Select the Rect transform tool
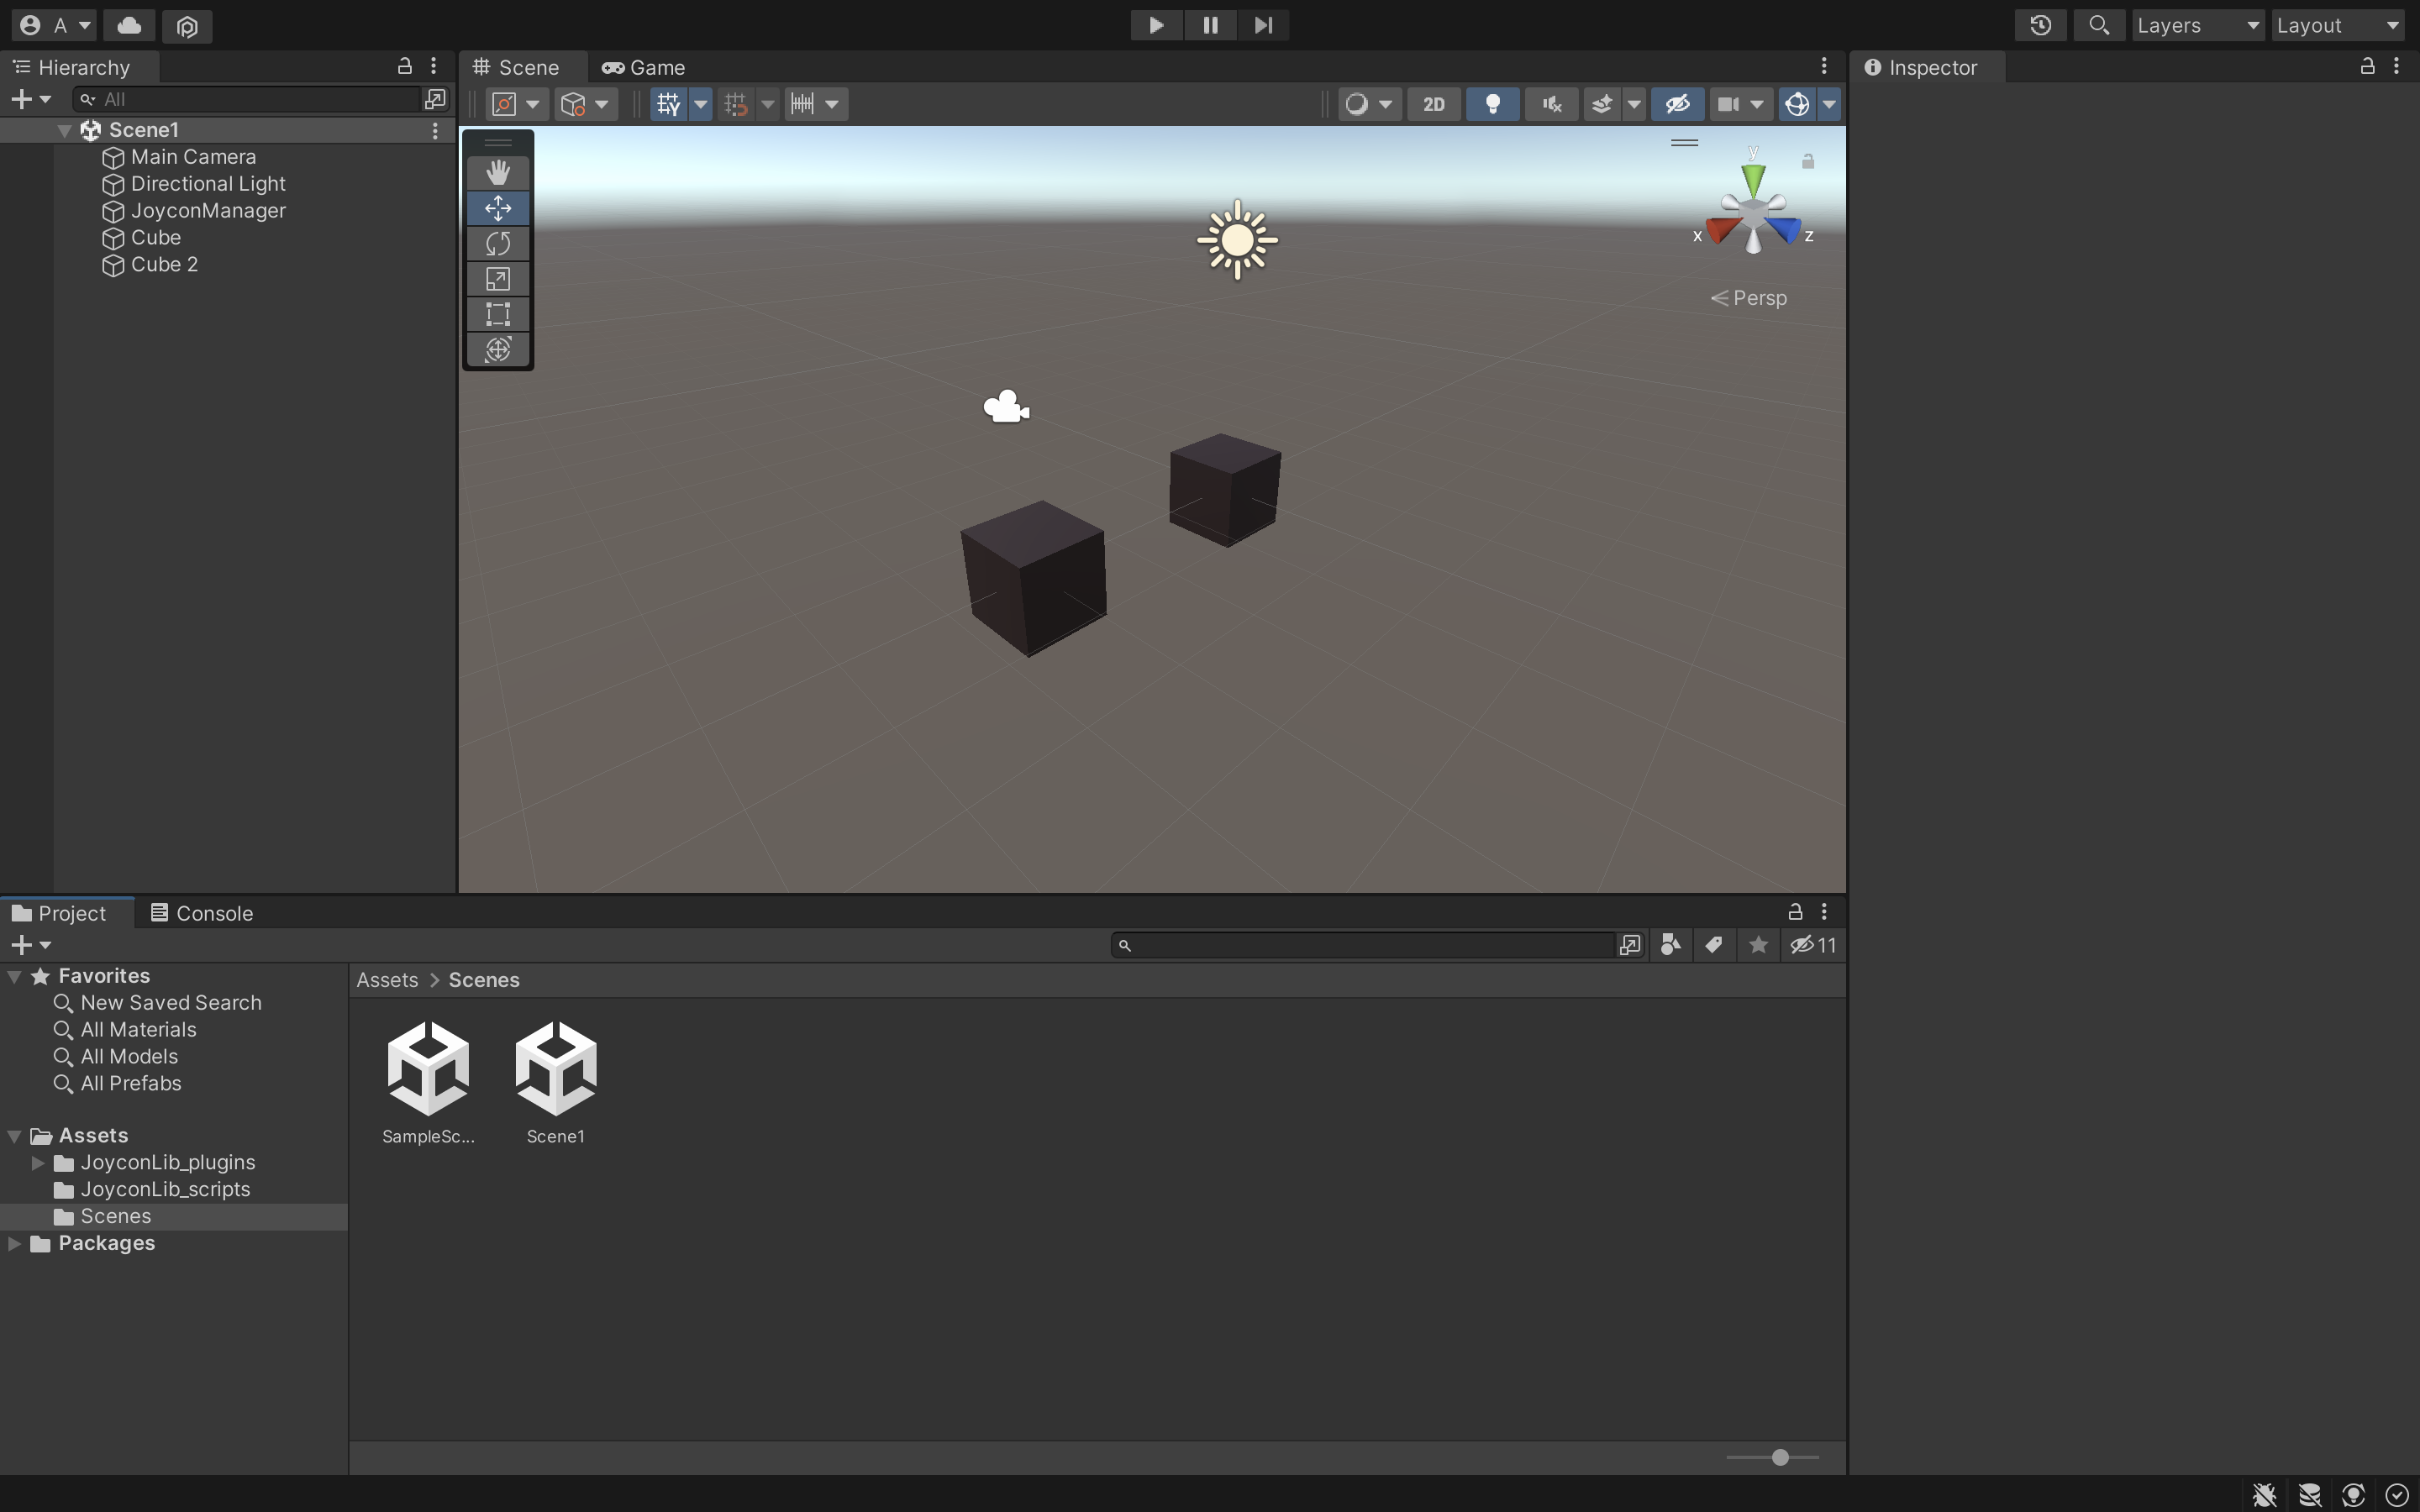The height and width of the screenshot is (1512, 2420). [x=498, y=314]
